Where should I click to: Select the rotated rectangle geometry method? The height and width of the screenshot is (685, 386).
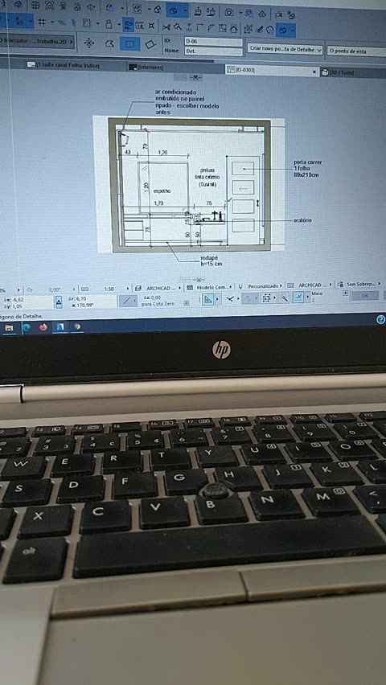pyautogui.click(x=150, y=43)
